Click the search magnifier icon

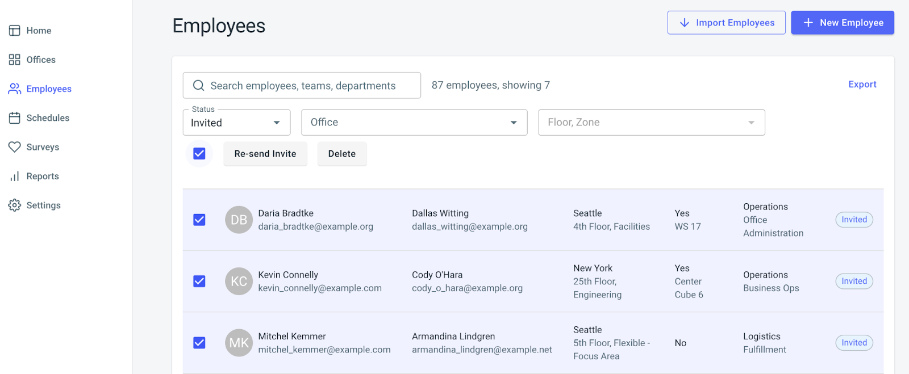click(x=199, y=86)
